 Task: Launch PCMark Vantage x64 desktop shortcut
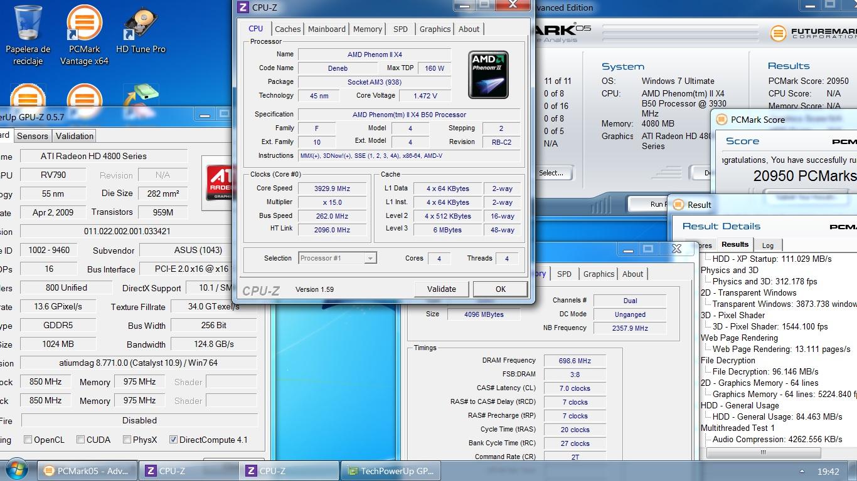click(84, 35)
